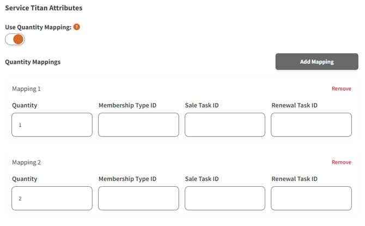Viewport: 365px width, 226px height.
Task: Click Mapping 2 Sale Task ID field
Action: pos(225,198)
